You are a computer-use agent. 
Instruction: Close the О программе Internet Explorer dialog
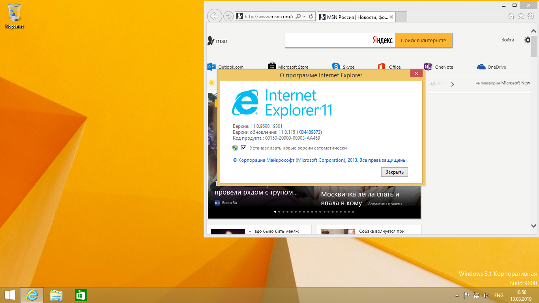416,74
